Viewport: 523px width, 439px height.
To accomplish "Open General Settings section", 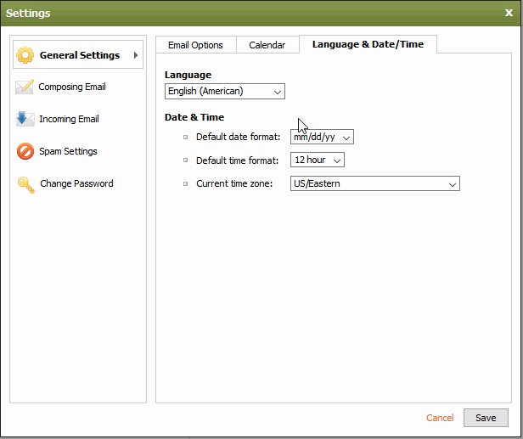I will (78, 54).
